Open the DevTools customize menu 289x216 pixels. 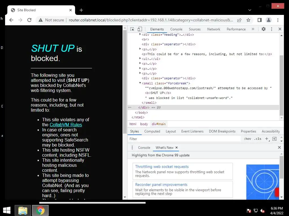click(272, 29)
